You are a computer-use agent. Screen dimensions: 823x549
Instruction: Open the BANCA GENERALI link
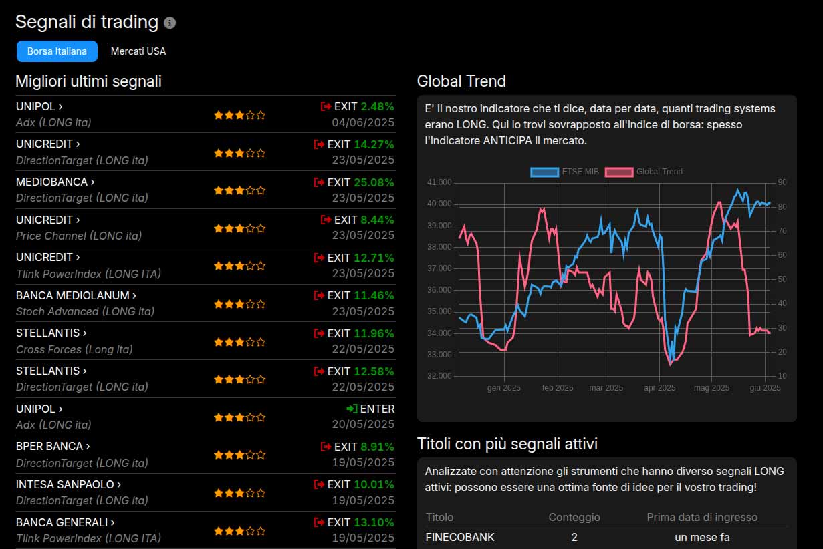tap(66, 522)
